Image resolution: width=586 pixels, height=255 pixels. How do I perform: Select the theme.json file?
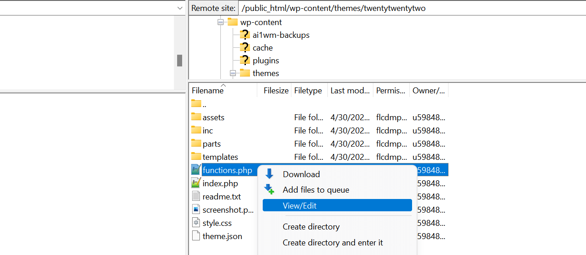coord(222,236)
